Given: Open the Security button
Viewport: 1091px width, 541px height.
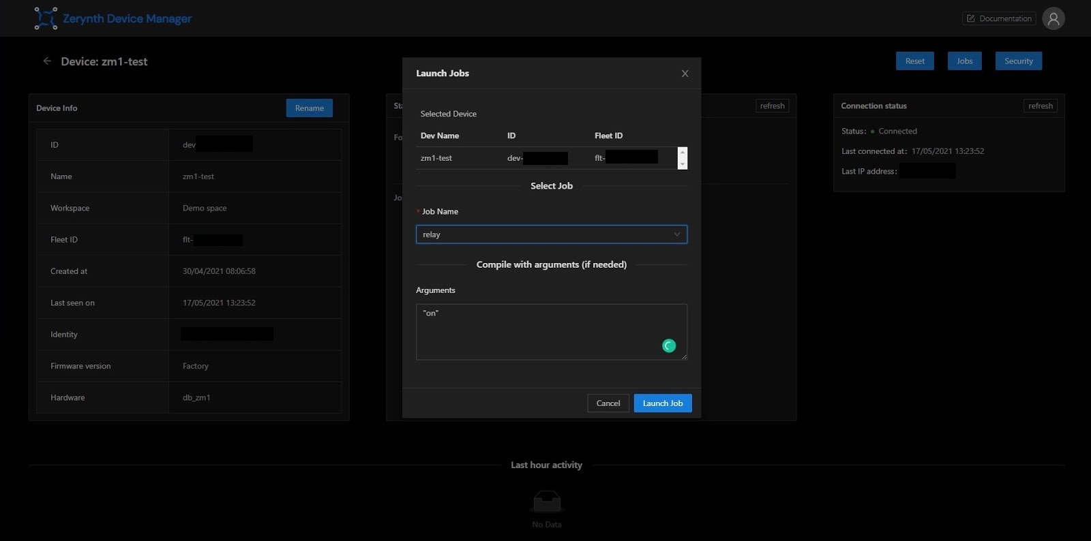Looking at the screenshot, I should [1019, 61].
